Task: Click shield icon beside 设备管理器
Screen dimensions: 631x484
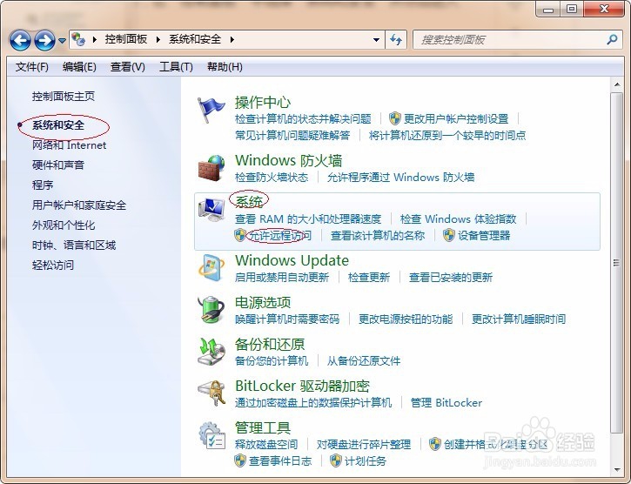Action: (449, 236)
